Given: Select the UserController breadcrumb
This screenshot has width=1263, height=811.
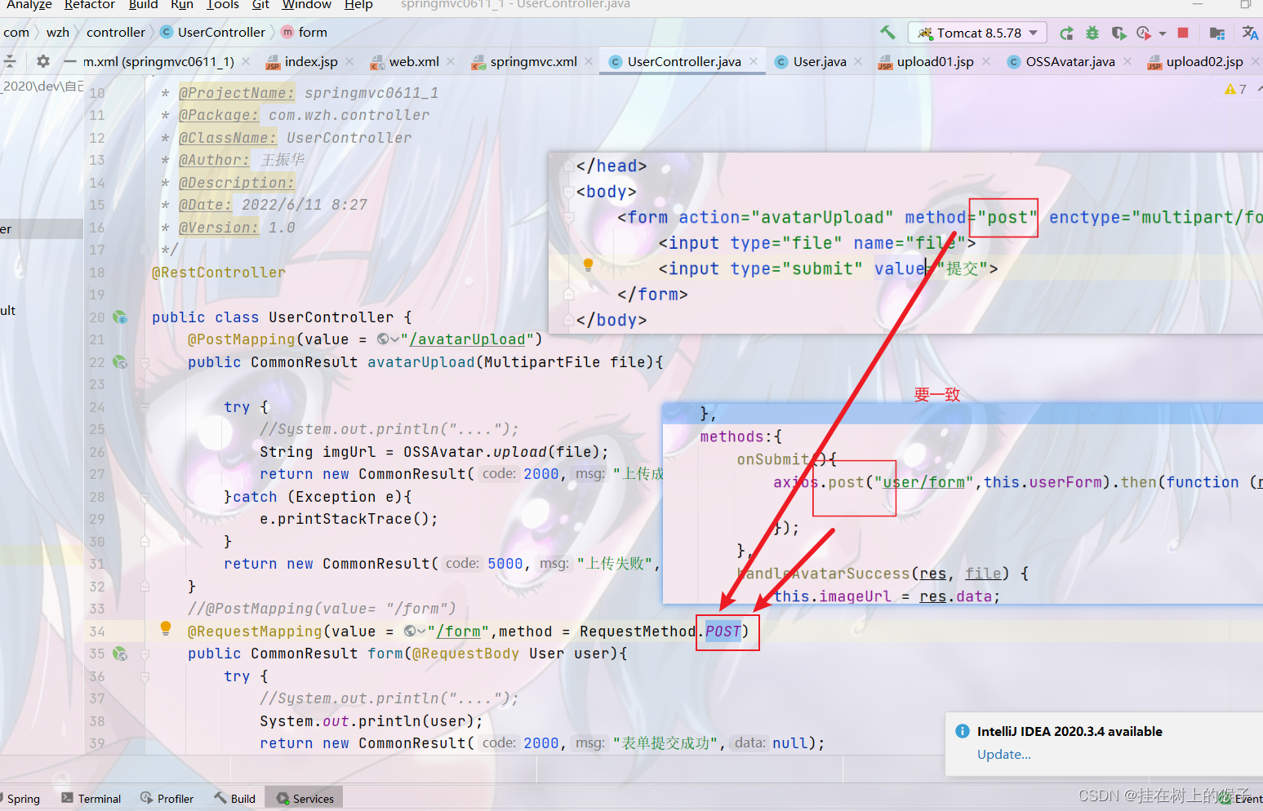Looking at the screenshot, I should pyautogui.click(x=213, y=33).
